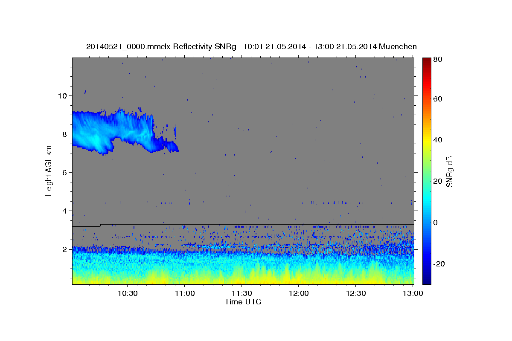
Task: Click the yellow high-reflectivity layer near the ground
Action: point(243,278)
